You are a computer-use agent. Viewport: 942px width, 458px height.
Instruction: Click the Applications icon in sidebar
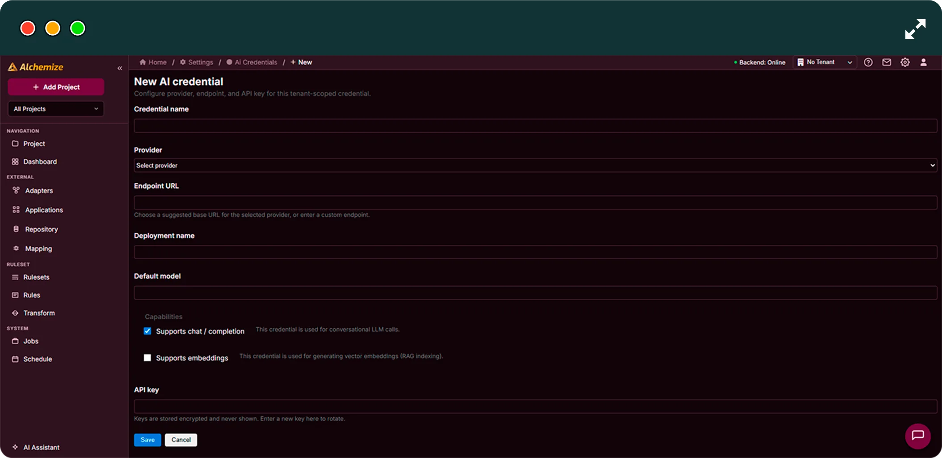(16, 210)
